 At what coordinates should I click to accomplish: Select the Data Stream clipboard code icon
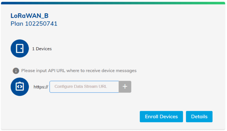click(20, 87)
